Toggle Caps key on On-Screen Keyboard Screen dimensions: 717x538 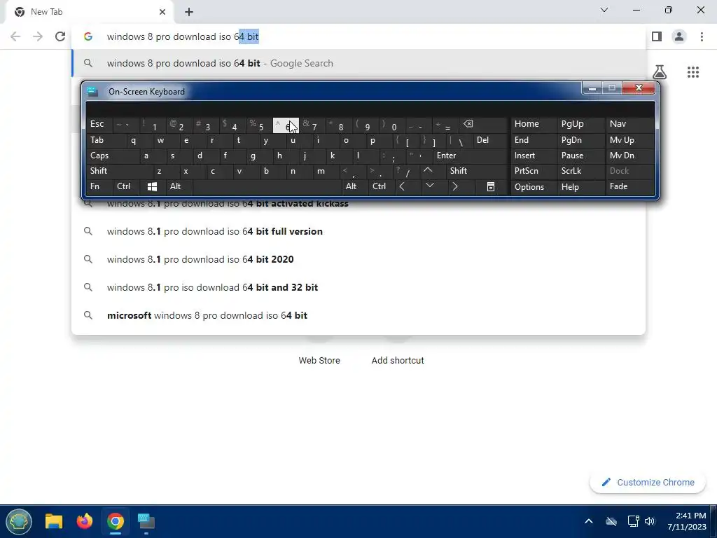111,156
